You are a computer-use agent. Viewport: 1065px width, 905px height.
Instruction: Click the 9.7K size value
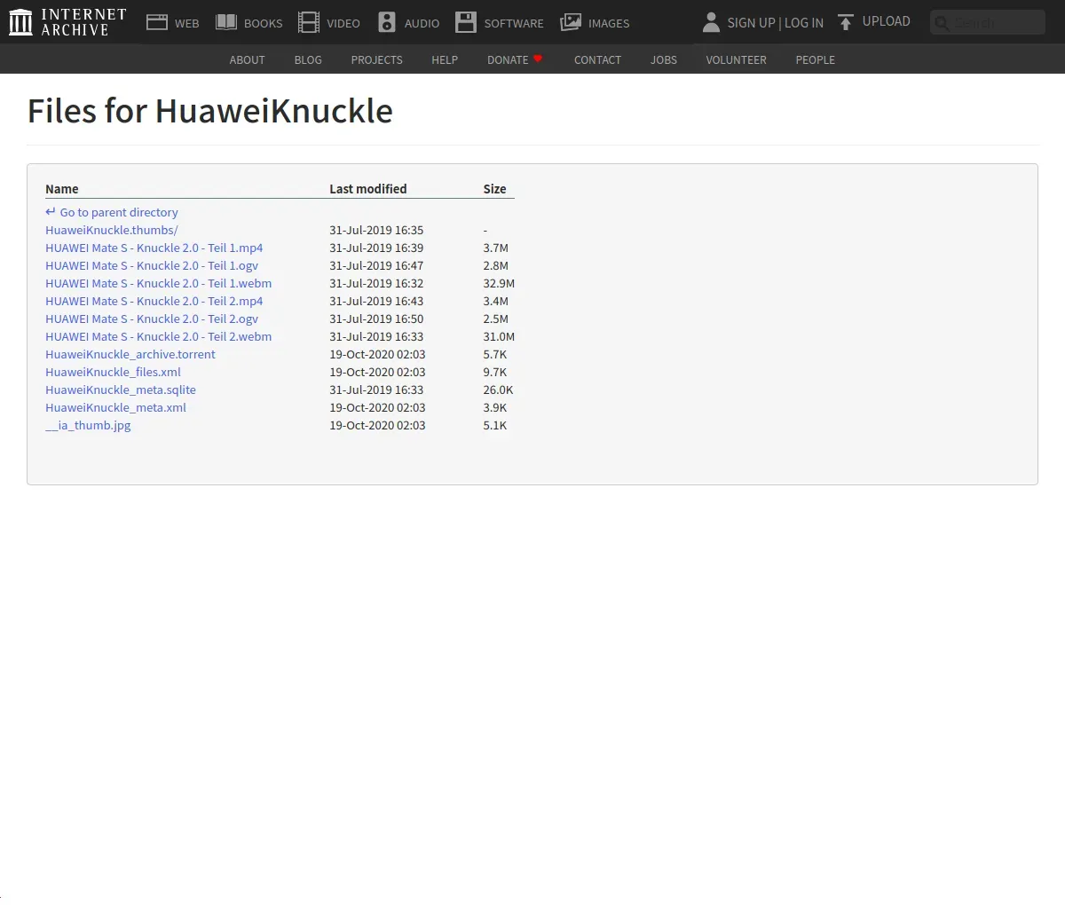pyautogui.click(x=495, y=372)
